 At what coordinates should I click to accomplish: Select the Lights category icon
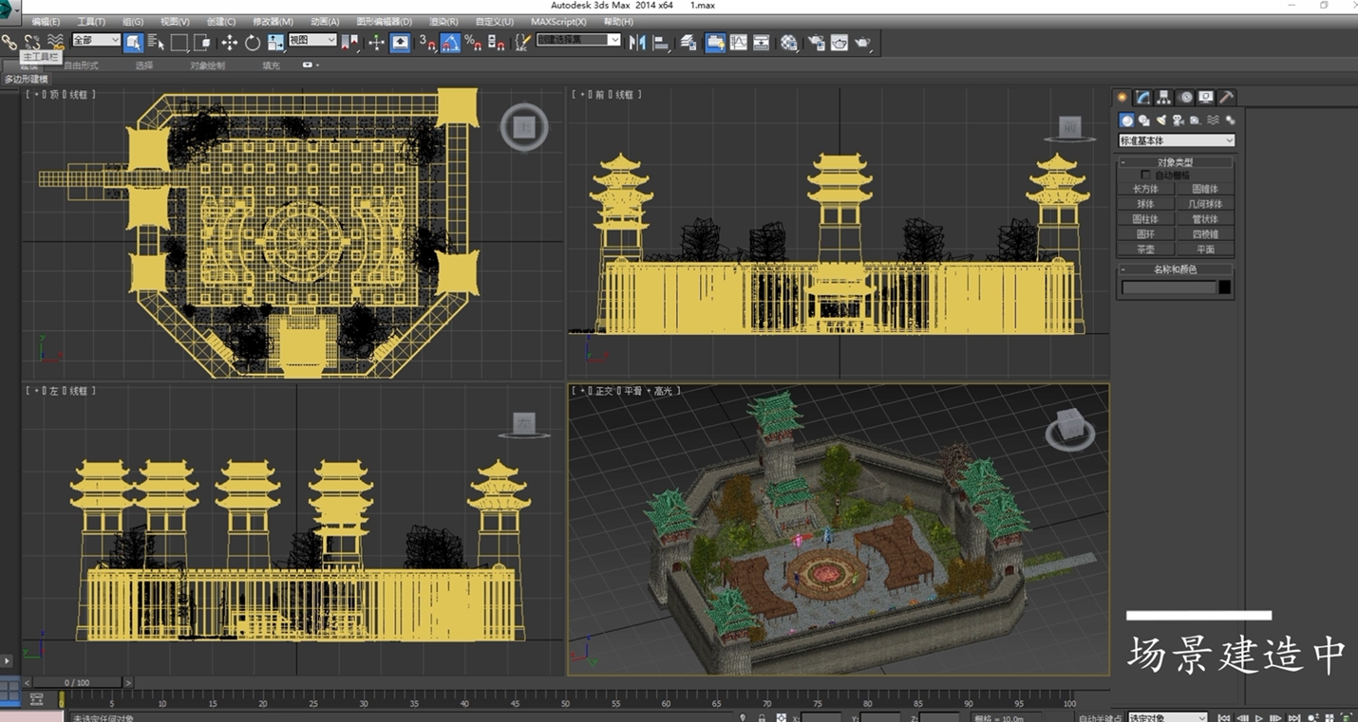(1160, 120)
